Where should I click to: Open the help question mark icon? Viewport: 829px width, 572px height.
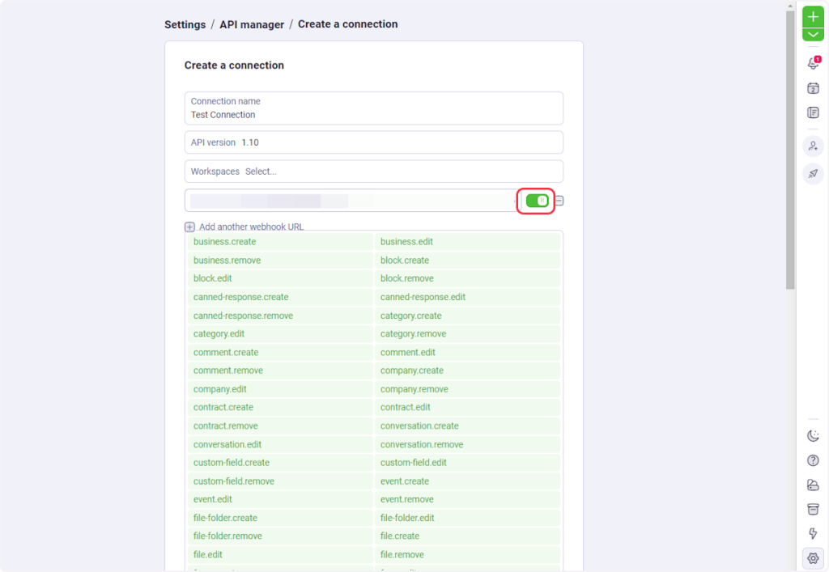pyautogui.click(x=813, y=460)
